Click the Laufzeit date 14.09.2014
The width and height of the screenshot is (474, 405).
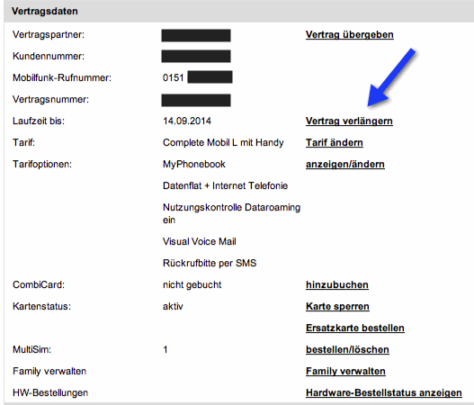coord(187,121)
